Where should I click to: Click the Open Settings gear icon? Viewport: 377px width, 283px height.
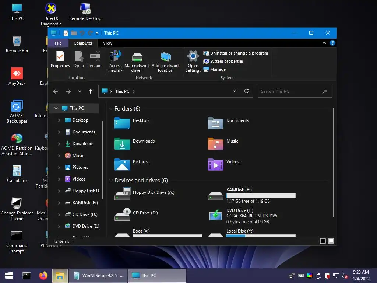coord(193,56)
